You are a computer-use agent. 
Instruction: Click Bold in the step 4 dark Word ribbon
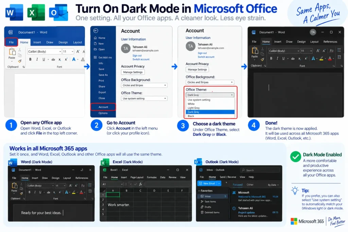pyautogui.click(x=271, y=58)
